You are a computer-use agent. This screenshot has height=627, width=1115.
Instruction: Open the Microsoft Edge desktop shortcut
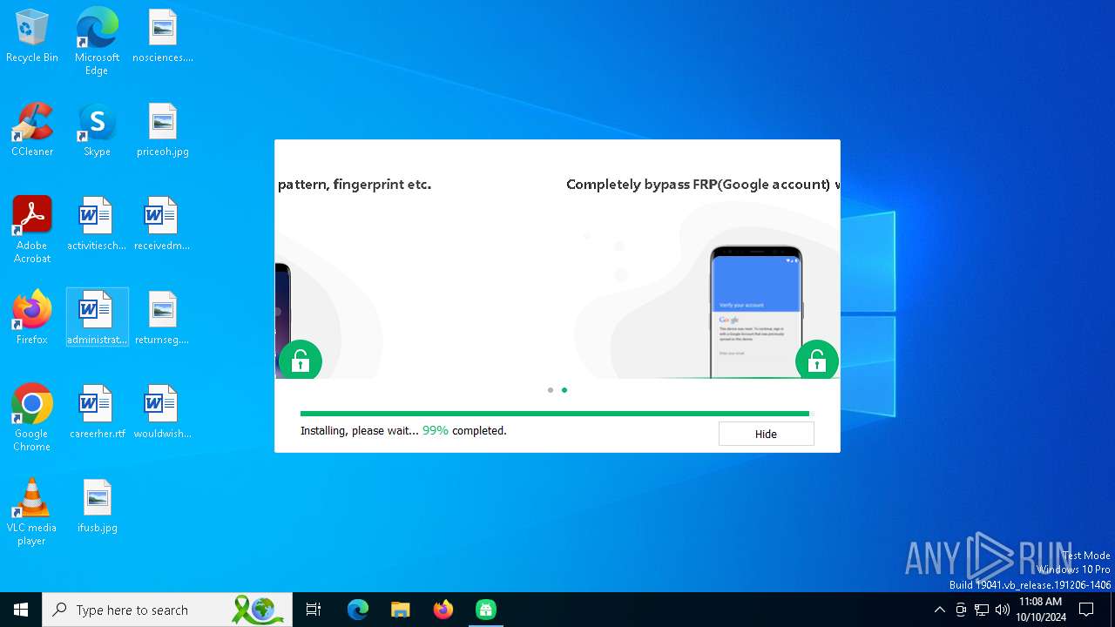click(97, 42)
